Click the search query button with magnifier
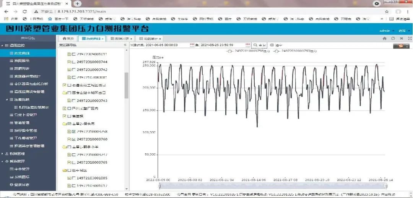The height and width of the screenshot is (198, 413). point(260,45)
